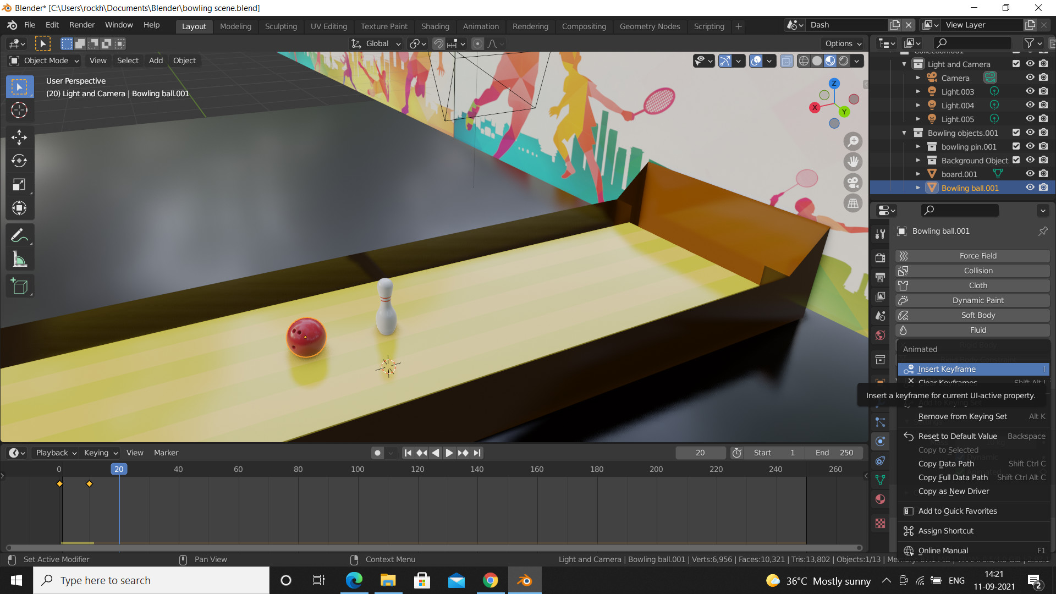
Task: Disable the Bowling objects.001 collection checkbox
Action: 1016,133
